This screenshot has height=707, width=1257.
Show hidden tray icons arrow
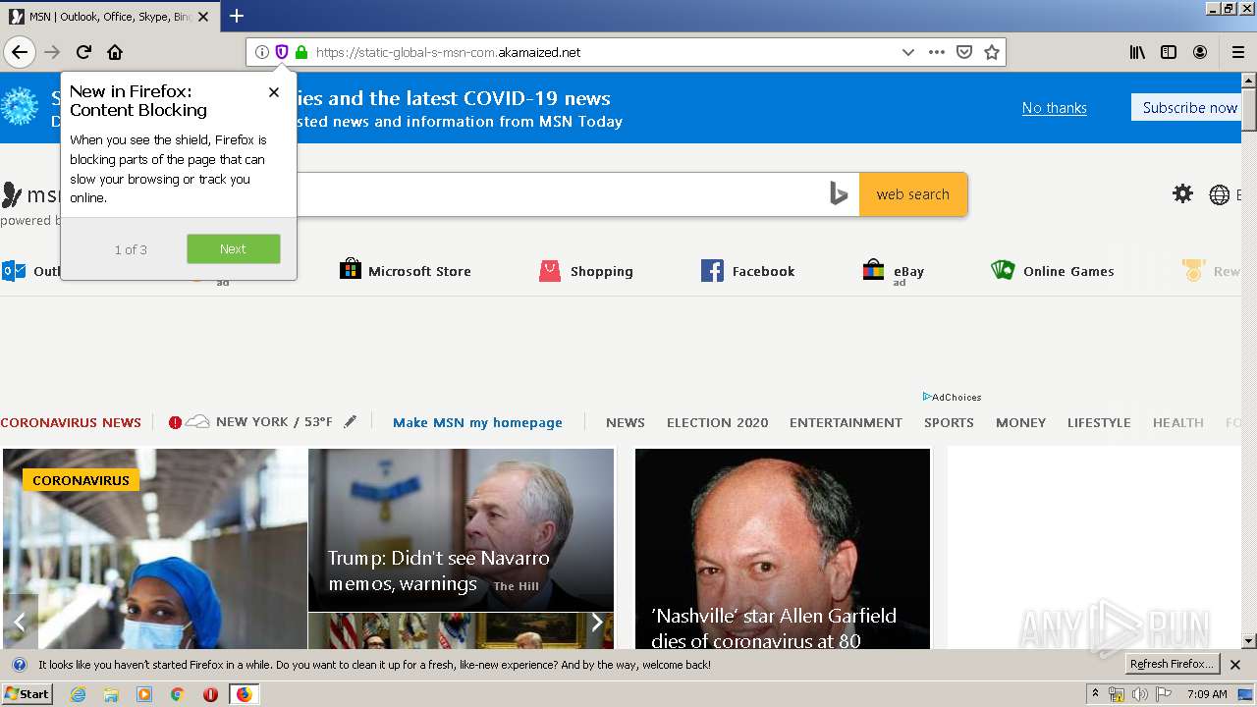click(x=1095, y=693)
